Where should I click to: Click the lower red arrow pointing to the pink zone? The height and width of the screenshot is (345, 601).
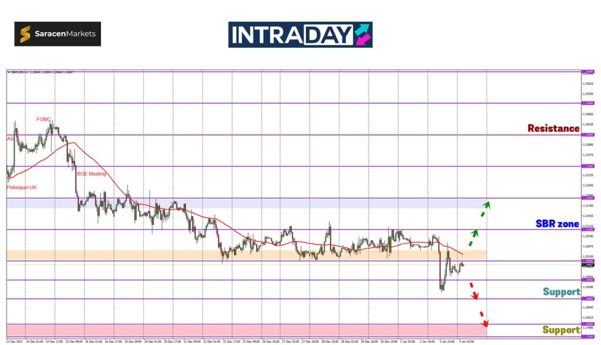click(482, 317)
